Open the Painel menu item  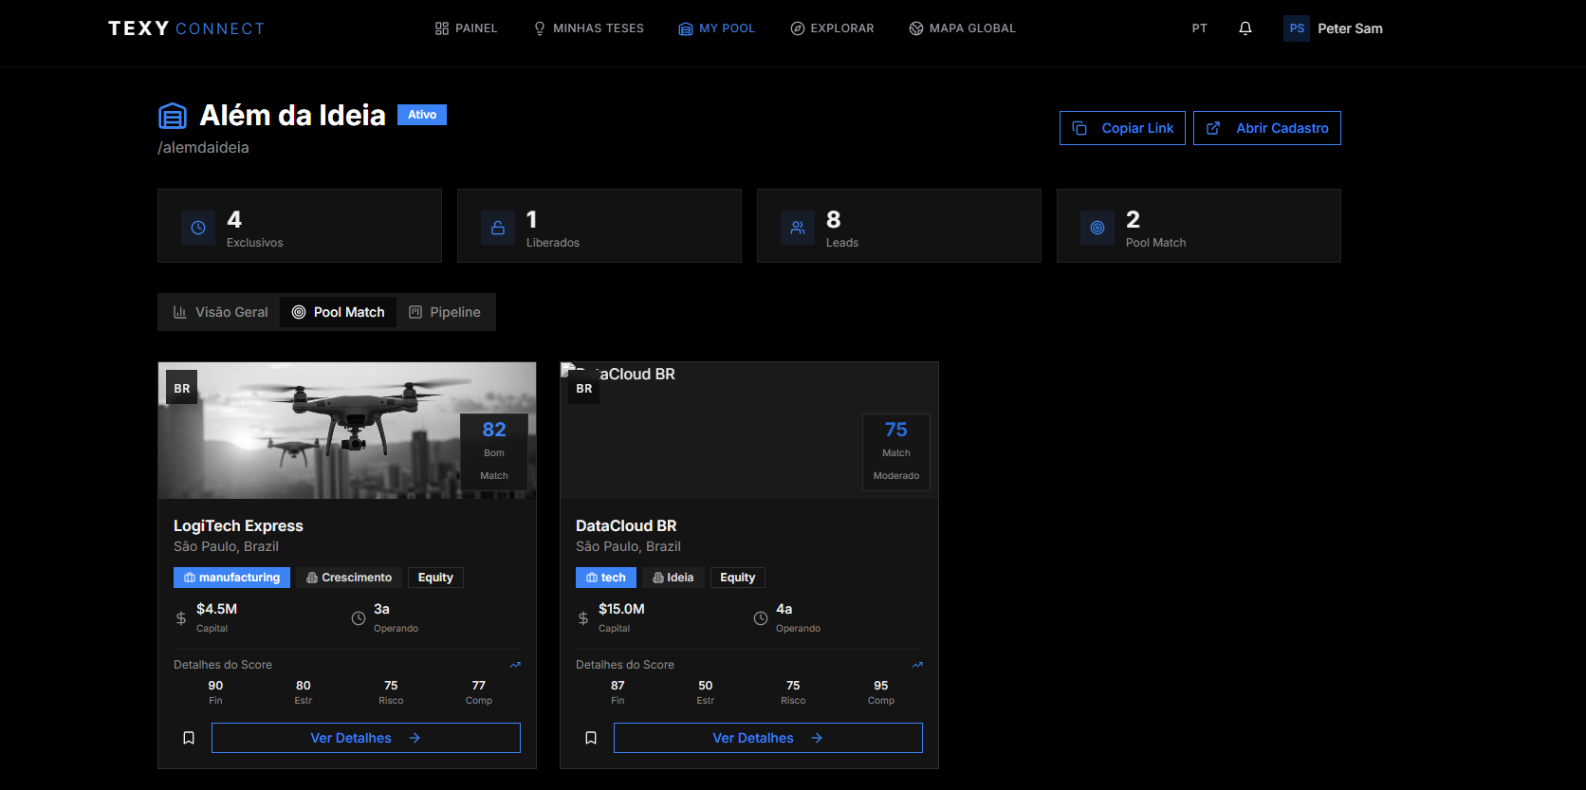[466, 28]
